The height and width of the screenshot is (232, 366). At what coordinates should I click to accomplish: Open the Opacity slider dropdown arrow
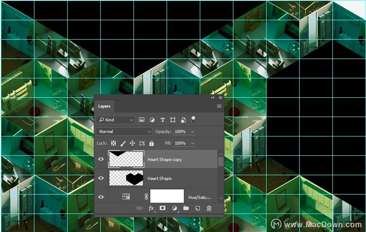192,132
